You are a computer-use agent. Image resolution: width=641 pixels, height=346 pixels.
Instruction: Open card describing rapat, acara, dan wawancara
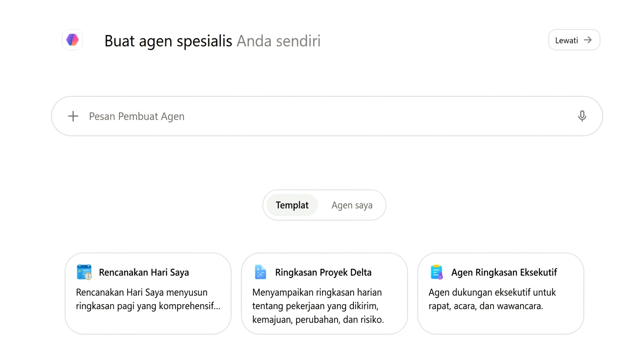click(x=501, y=294)
